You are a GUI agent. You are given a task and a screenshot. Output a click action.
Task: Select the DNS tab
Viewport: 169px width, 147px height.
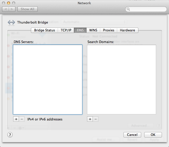[x=80, y=30]
